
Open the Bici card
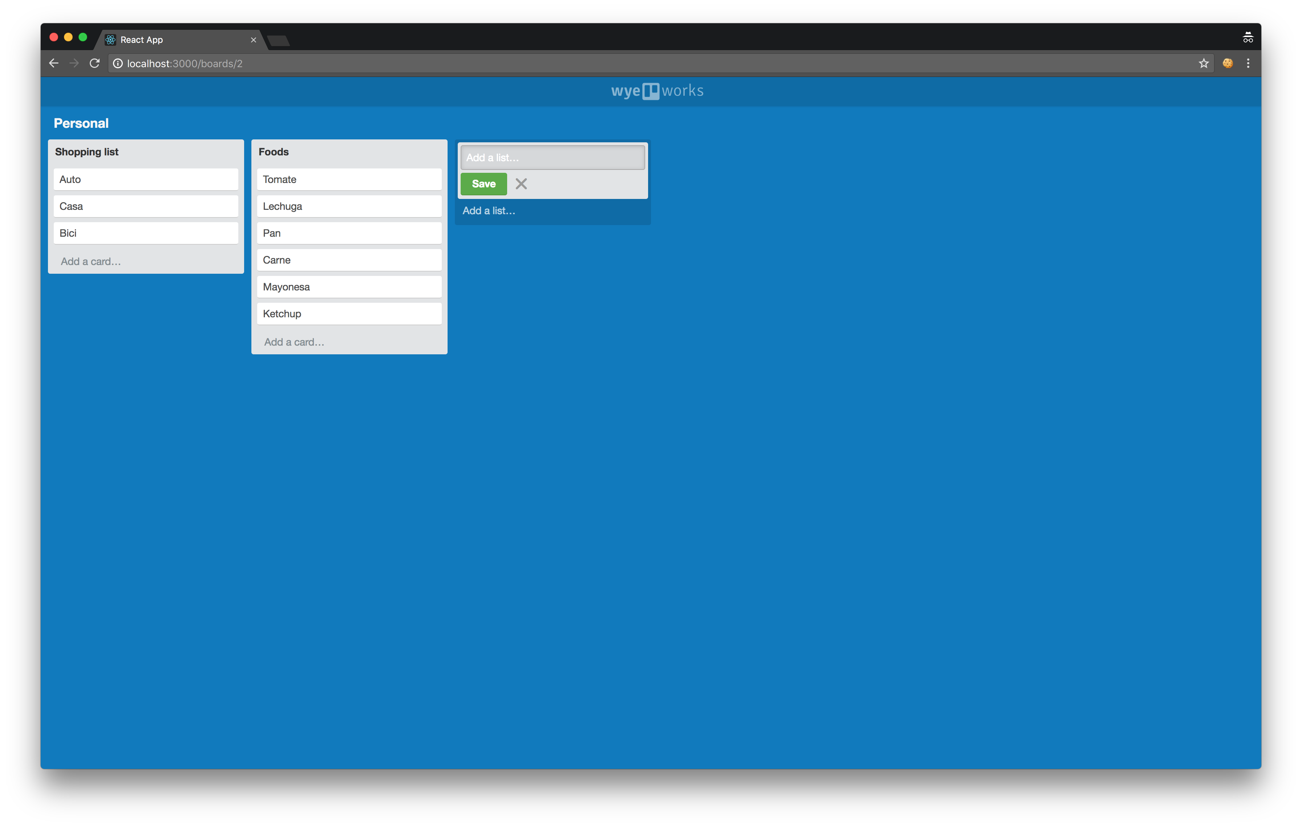pyautogui.click(x=146, y=233)
